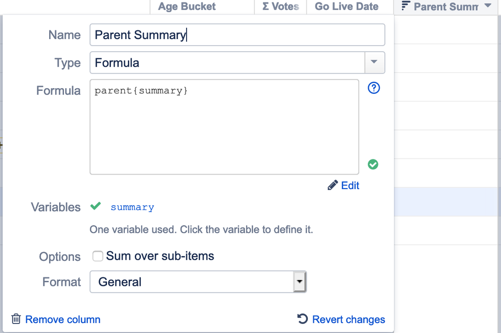501x333 pixels.
Task: Open the Format General dropdown
Action: [x=198, y=282]
